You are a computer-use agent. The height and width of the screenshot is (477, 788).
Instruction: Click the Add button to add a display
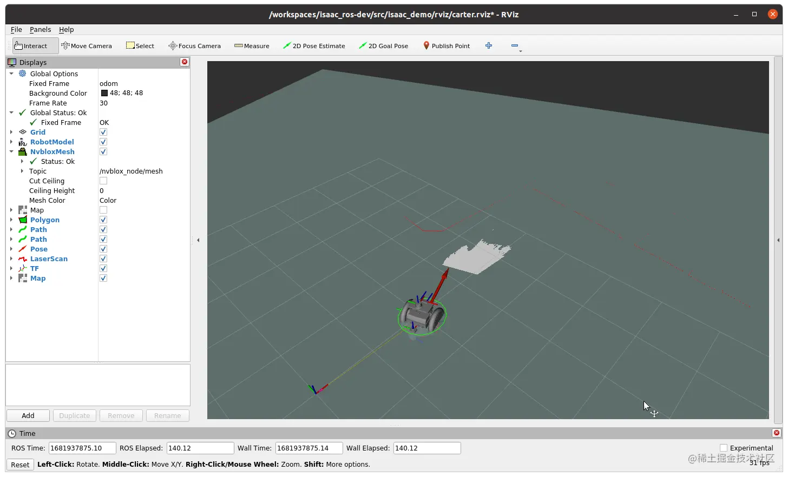tap(28, 415)
